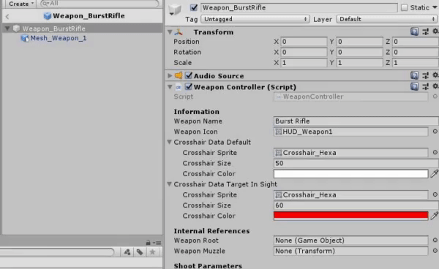Click the GameObject cube icon in Inspector
Image resolution: width=439 pixels, height=269 pixels.
pos(175,10)
